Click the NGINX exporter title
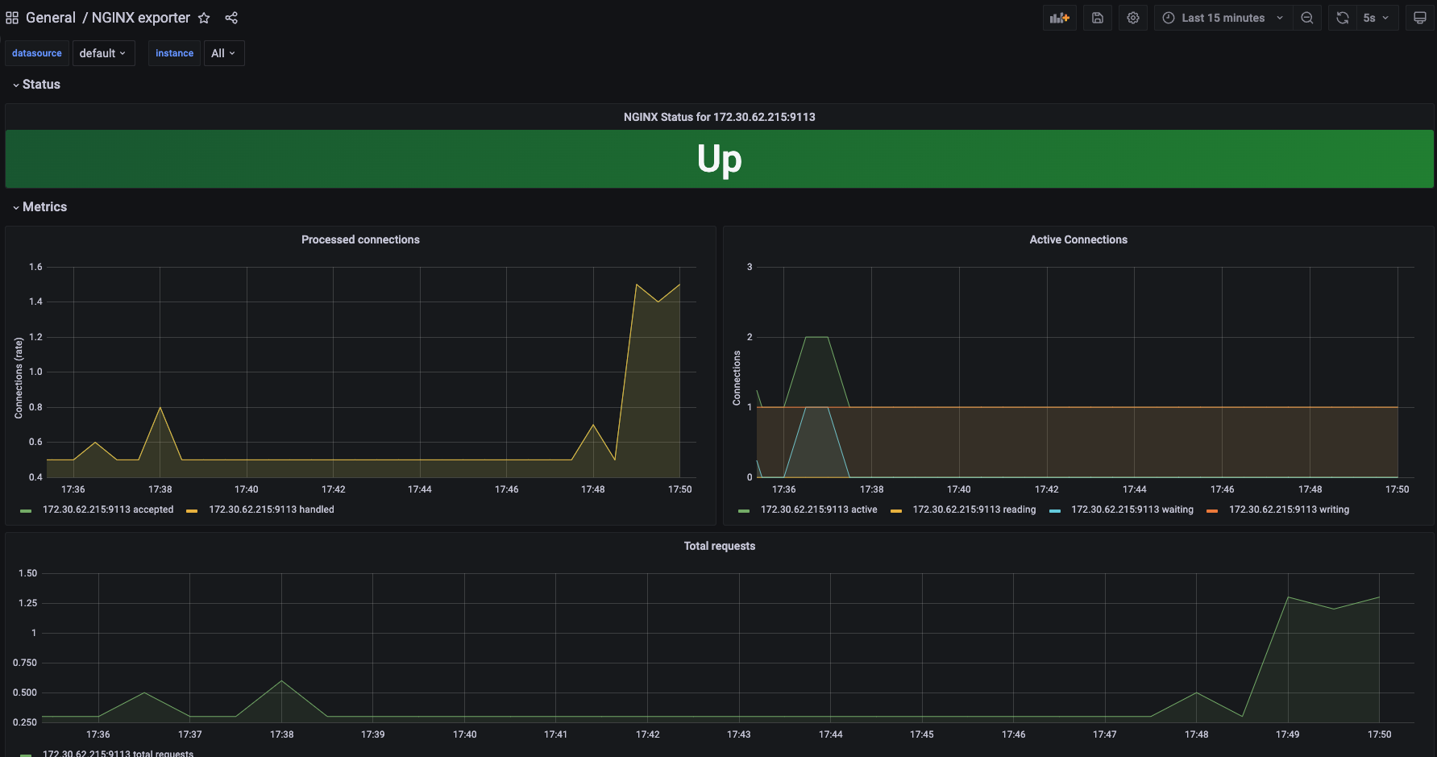This screenshot has width=1437, height=757. 141,18
